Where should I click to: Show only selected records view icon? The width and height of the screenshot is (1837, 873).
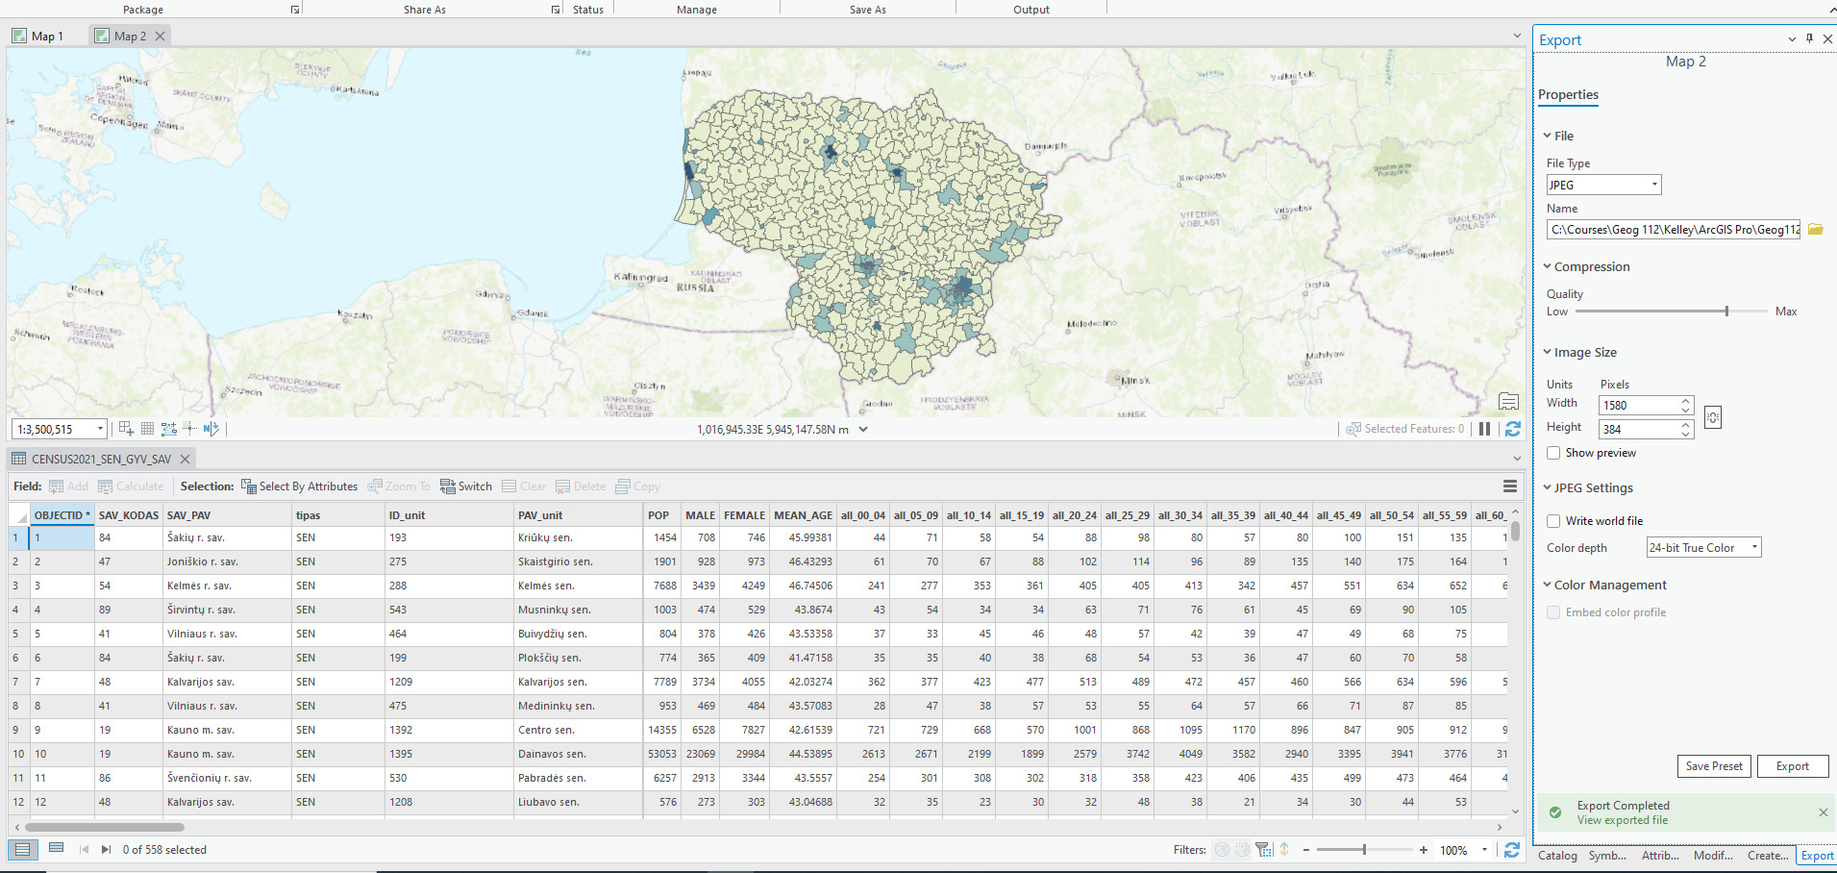(x=56, y=849)
